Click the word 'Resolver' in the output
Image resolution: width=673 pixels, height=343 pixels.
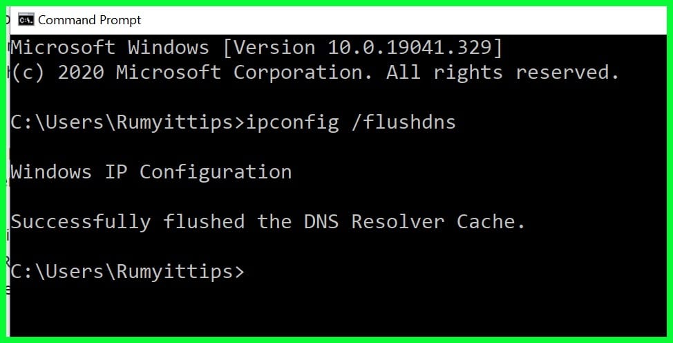398,222
